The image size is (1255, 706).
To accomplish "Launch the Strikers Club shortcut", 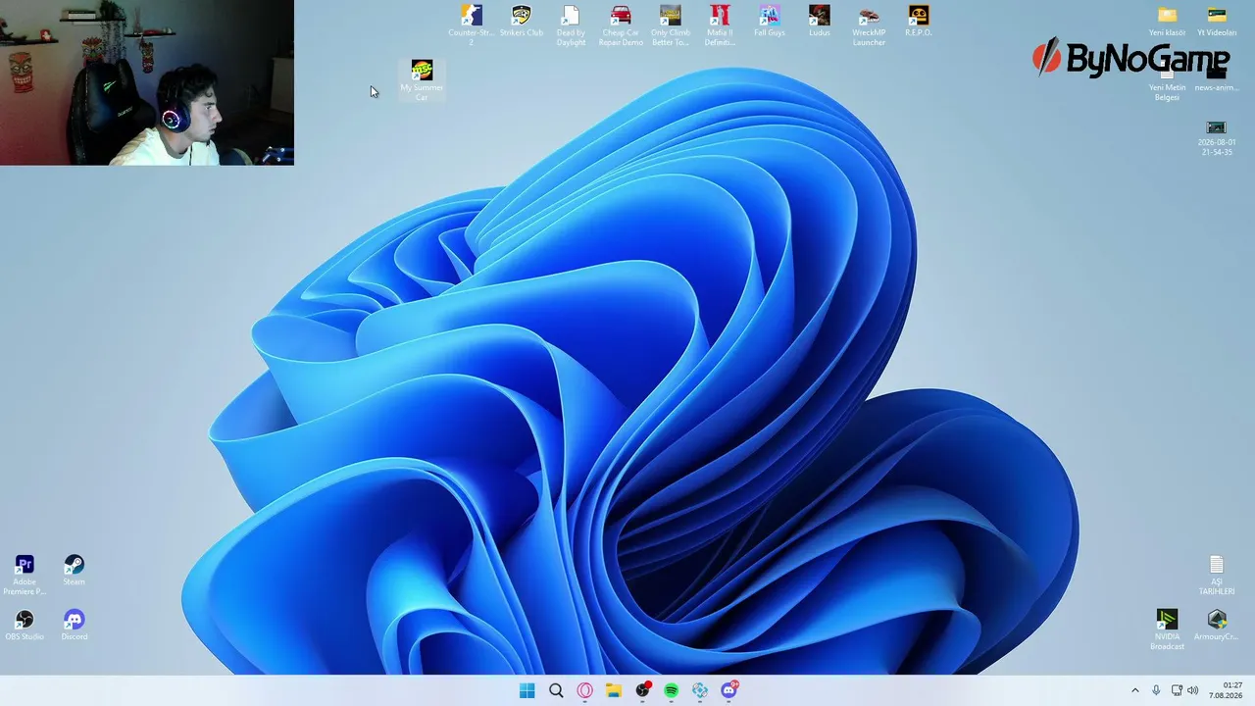I will (522, 22).
